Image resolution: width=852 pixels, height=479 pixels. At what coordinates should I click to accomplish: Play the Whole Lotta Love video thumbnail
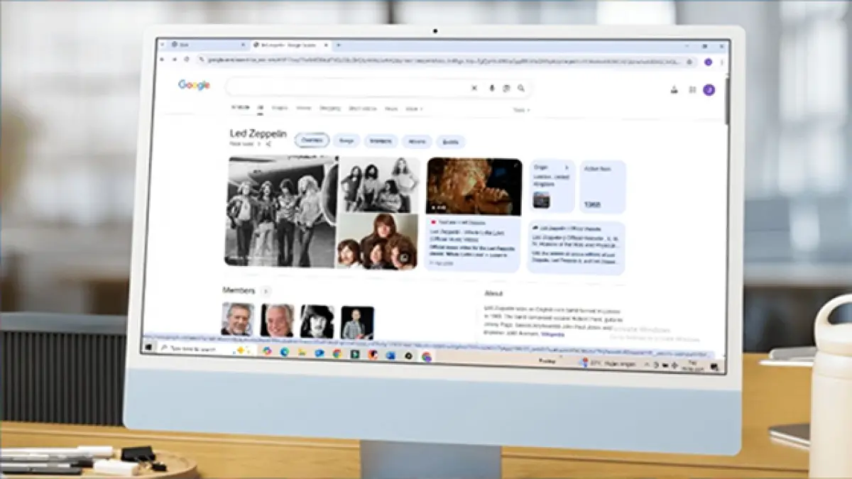pos(474,186)
